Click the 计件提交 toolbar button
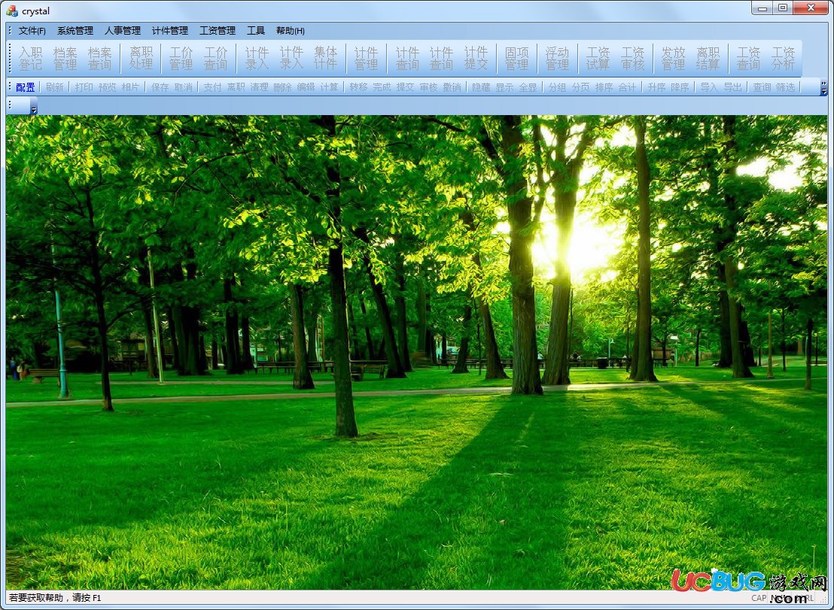This screenshot has height=610, width=834. point(476,59)
